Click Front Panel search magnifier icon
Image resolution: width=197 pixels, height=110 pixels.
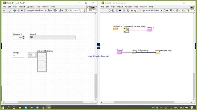coord(80,11)
